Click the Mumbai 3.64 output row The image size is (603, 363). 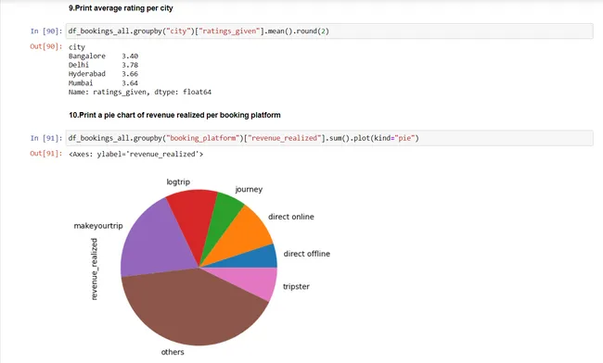click(x=103, y=83)
